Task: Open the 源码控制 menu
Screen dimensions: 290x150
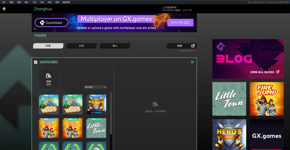Action: [66, 2]
